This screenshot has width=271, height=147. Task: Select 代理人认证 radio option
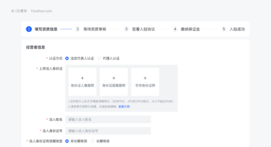pyautogui.click(x=99, y=58)
